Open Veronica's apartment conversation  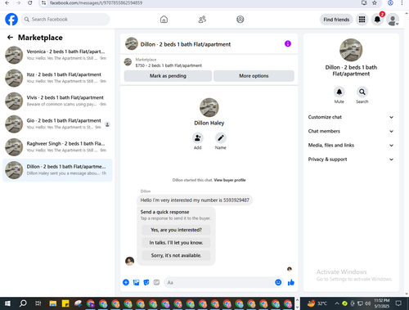click(x=57, y=55)
